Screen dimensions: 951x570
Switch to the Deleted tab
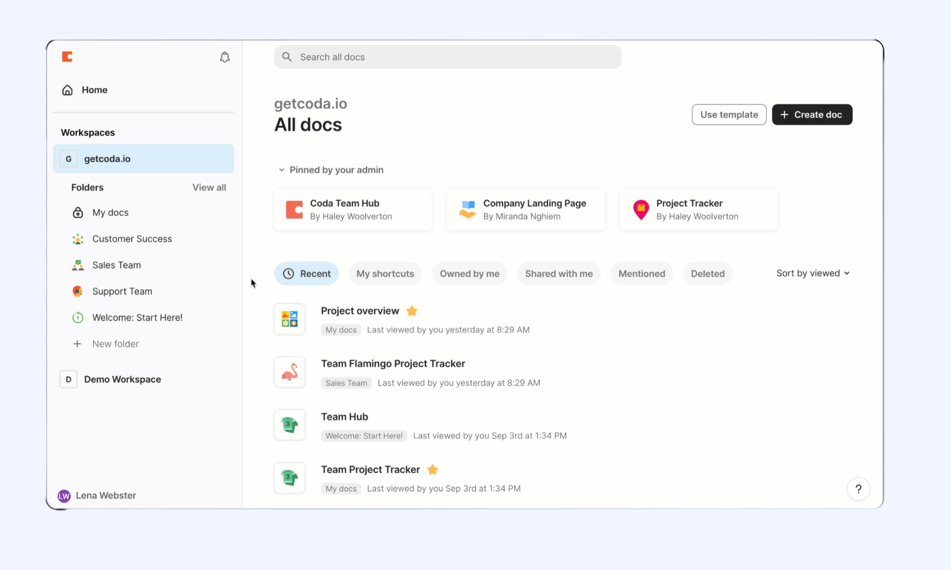pos(708,274)
